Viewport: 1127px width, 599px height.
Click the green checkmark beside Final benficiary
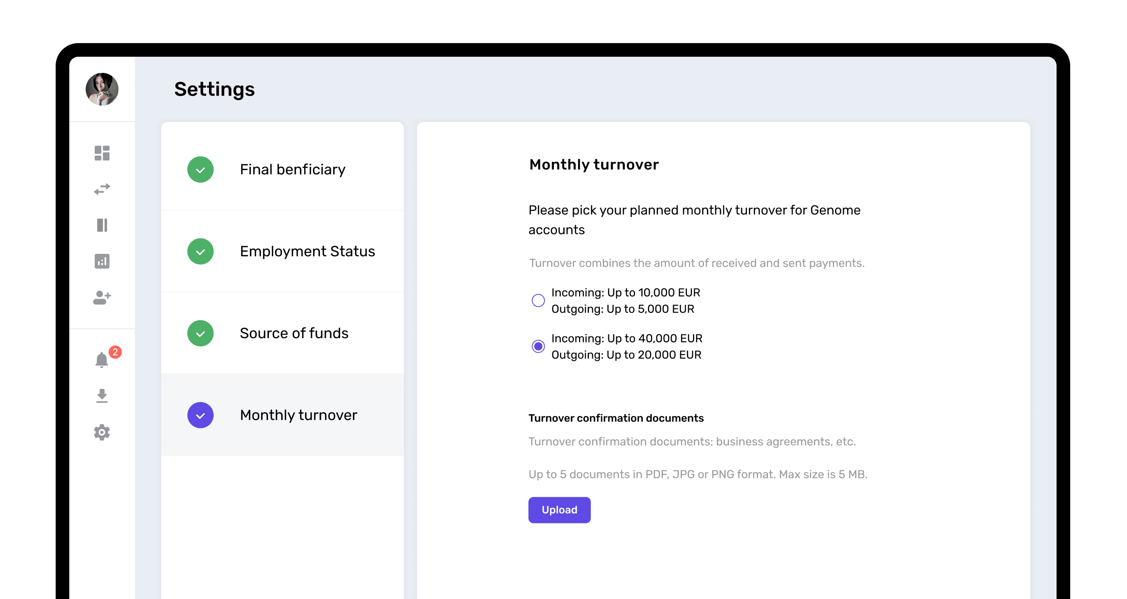pyautogui.click(x=200, y=169)
